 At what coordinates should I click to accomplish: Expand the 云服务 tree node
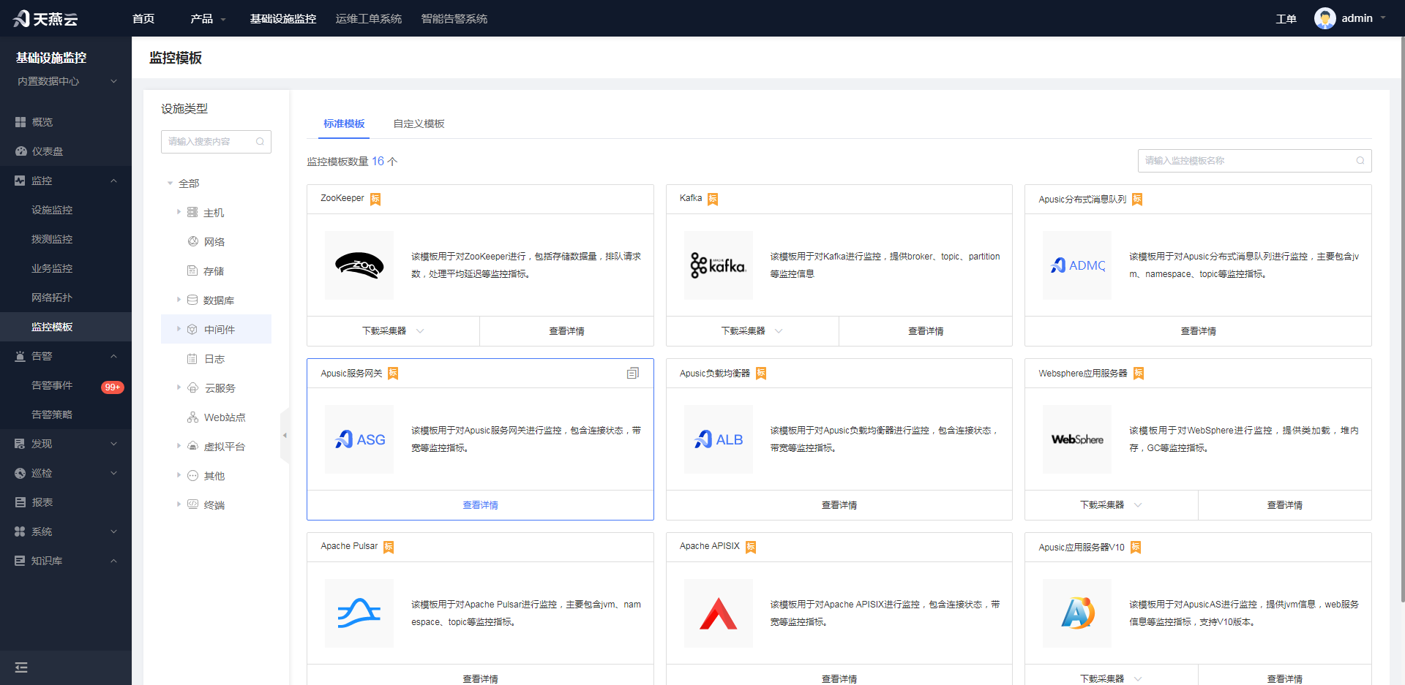pos(179,387)
